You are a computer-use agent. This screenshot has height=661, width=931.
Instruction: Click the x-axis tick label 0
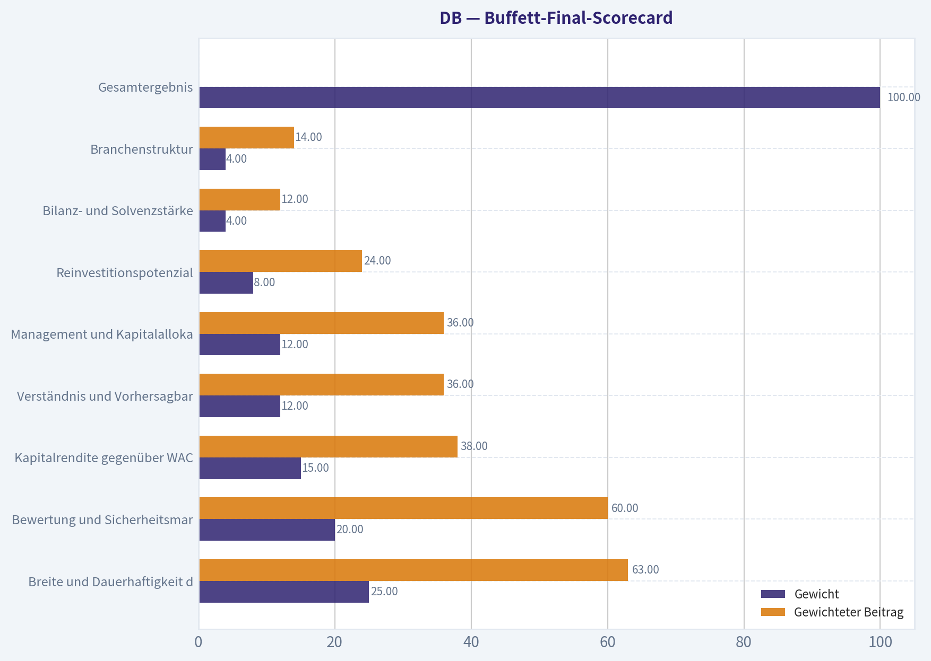pos(199,642)
